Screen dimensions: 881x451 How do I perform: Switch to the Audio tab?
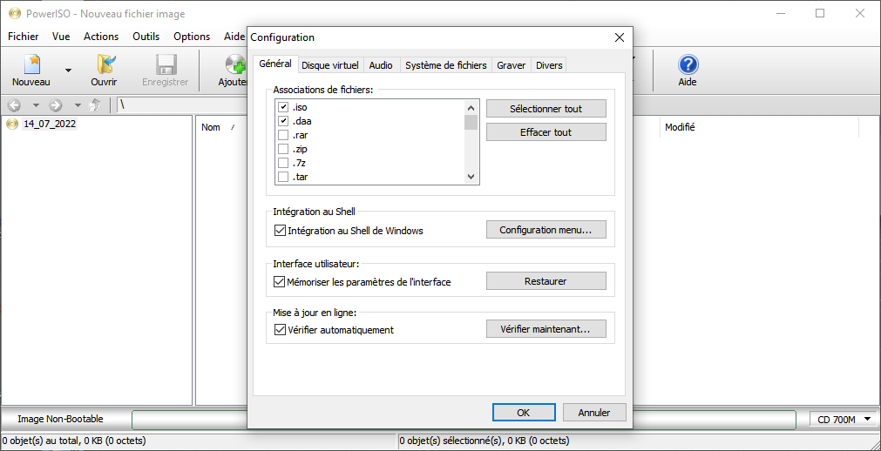381,65
